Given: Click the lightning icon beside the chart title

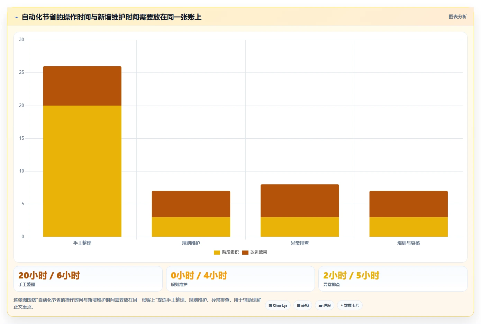Looking at the screenshot, I should [x=16, y=17].
